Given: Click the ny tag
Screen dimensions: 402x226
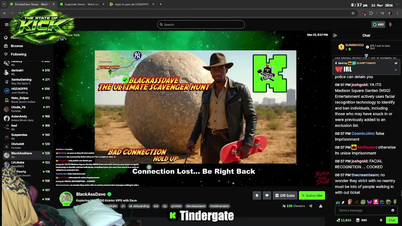Looking at the screenshot, I should [x=165, y=206].
